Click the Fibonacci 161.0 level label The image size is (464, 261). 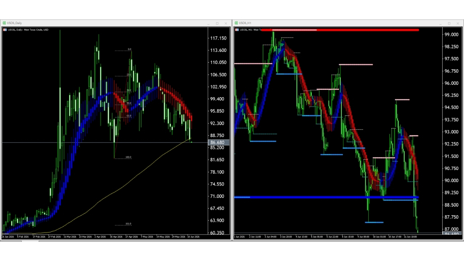[x=128, y=224]
